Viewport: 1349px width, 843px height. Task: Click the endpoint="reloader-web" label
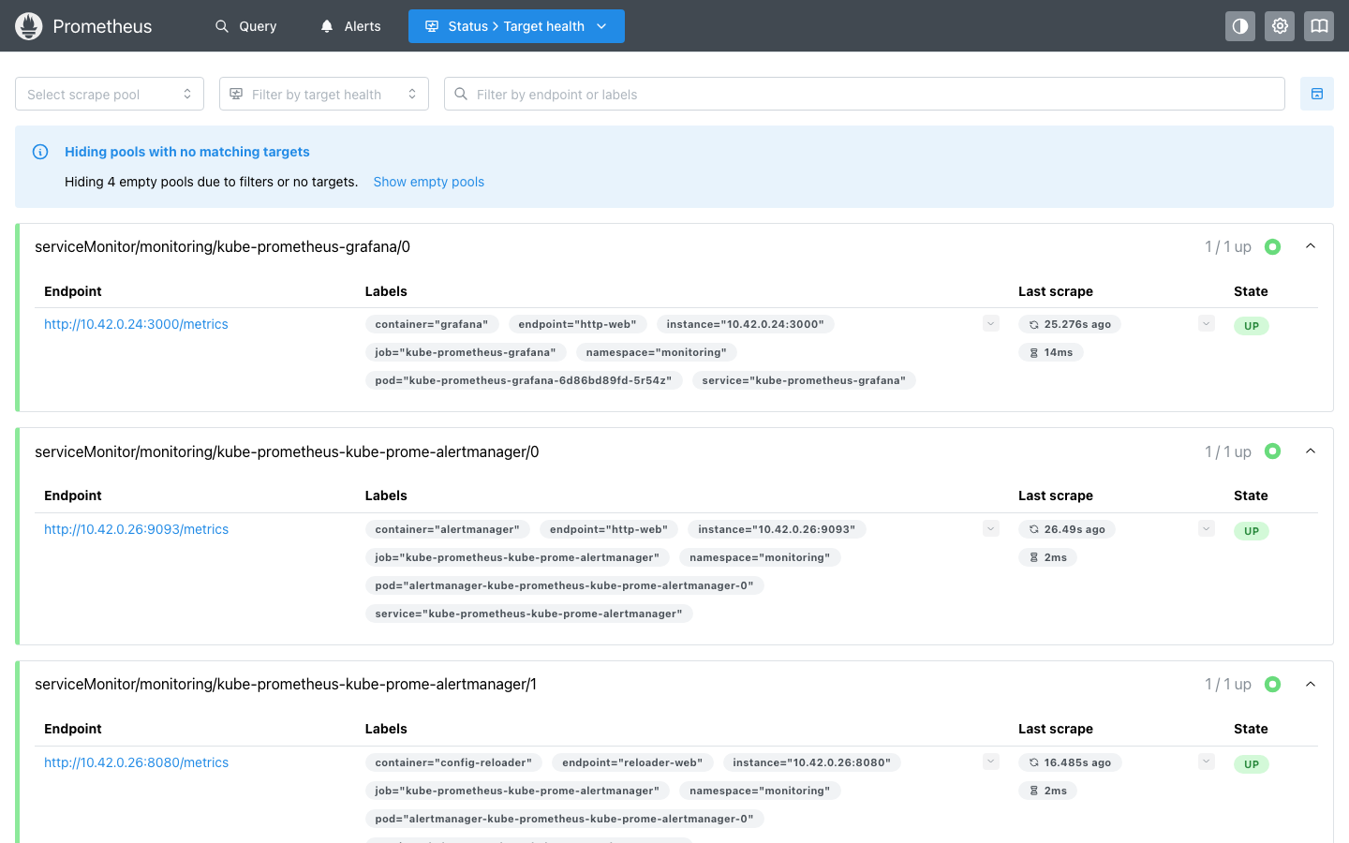pyautogui.click(x=632, y=762)
